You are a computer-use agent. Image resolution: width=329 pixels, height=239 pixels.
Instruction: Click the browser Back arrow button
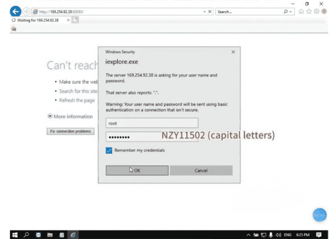tap(15, 12)
